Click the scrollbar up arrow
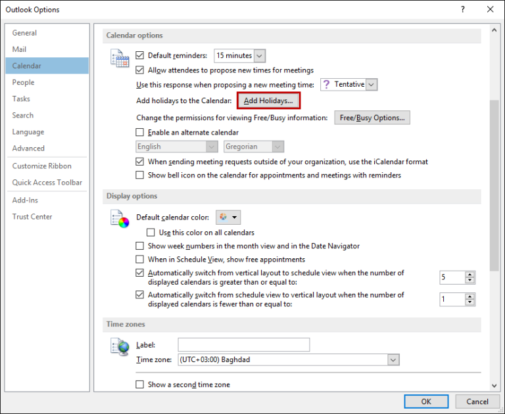 coord(494,30)
